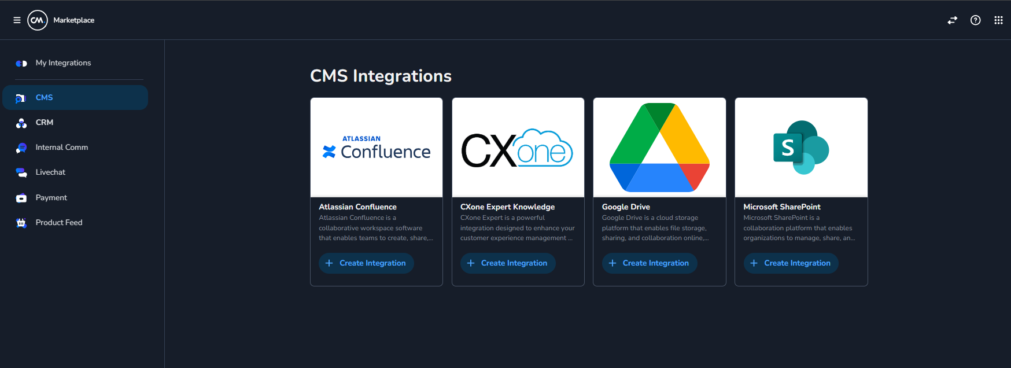Click the Microsoft SharePoint description text

pyautogui.click(x=799, y=228)
